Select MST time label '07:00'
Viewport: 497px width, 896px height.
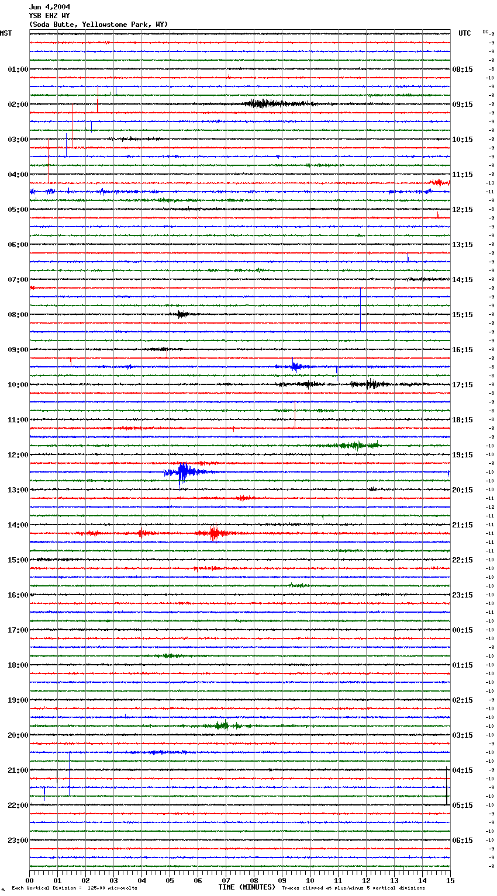click(18, 280)
